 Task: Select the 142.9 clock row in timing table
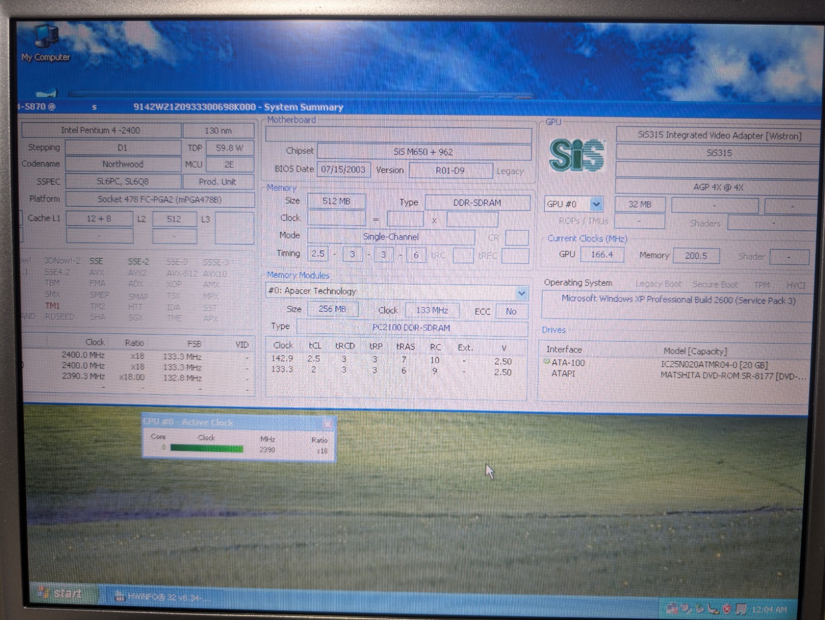(396, 359)
